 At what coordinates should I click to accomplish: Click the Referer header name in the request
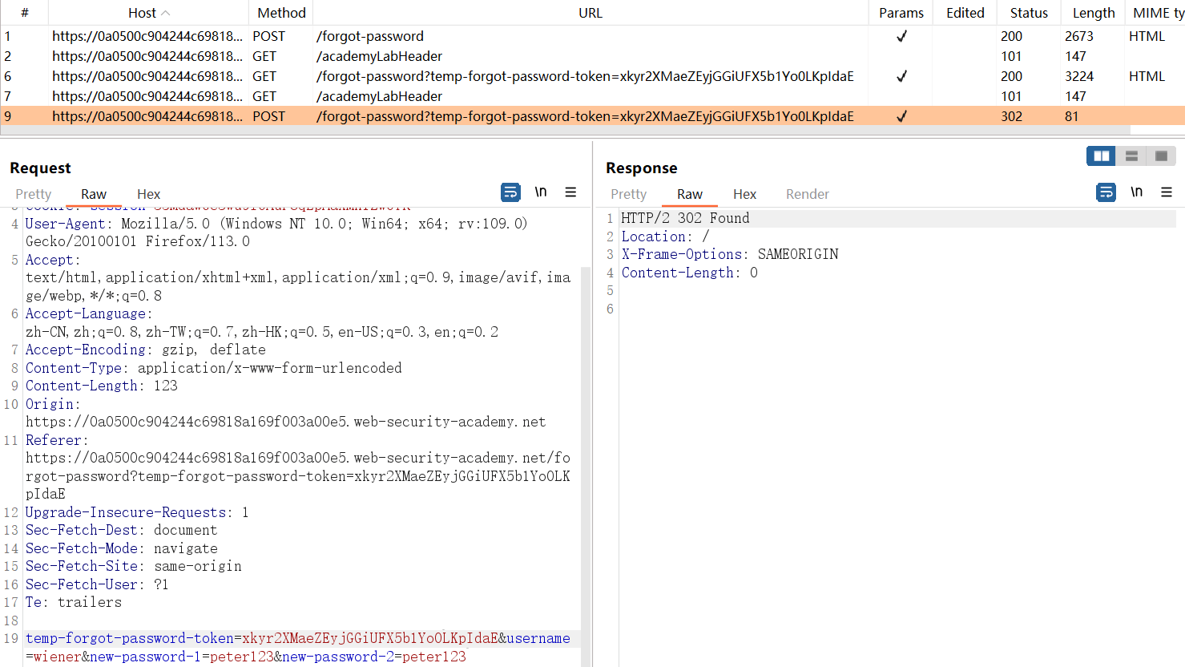[54, 440]
